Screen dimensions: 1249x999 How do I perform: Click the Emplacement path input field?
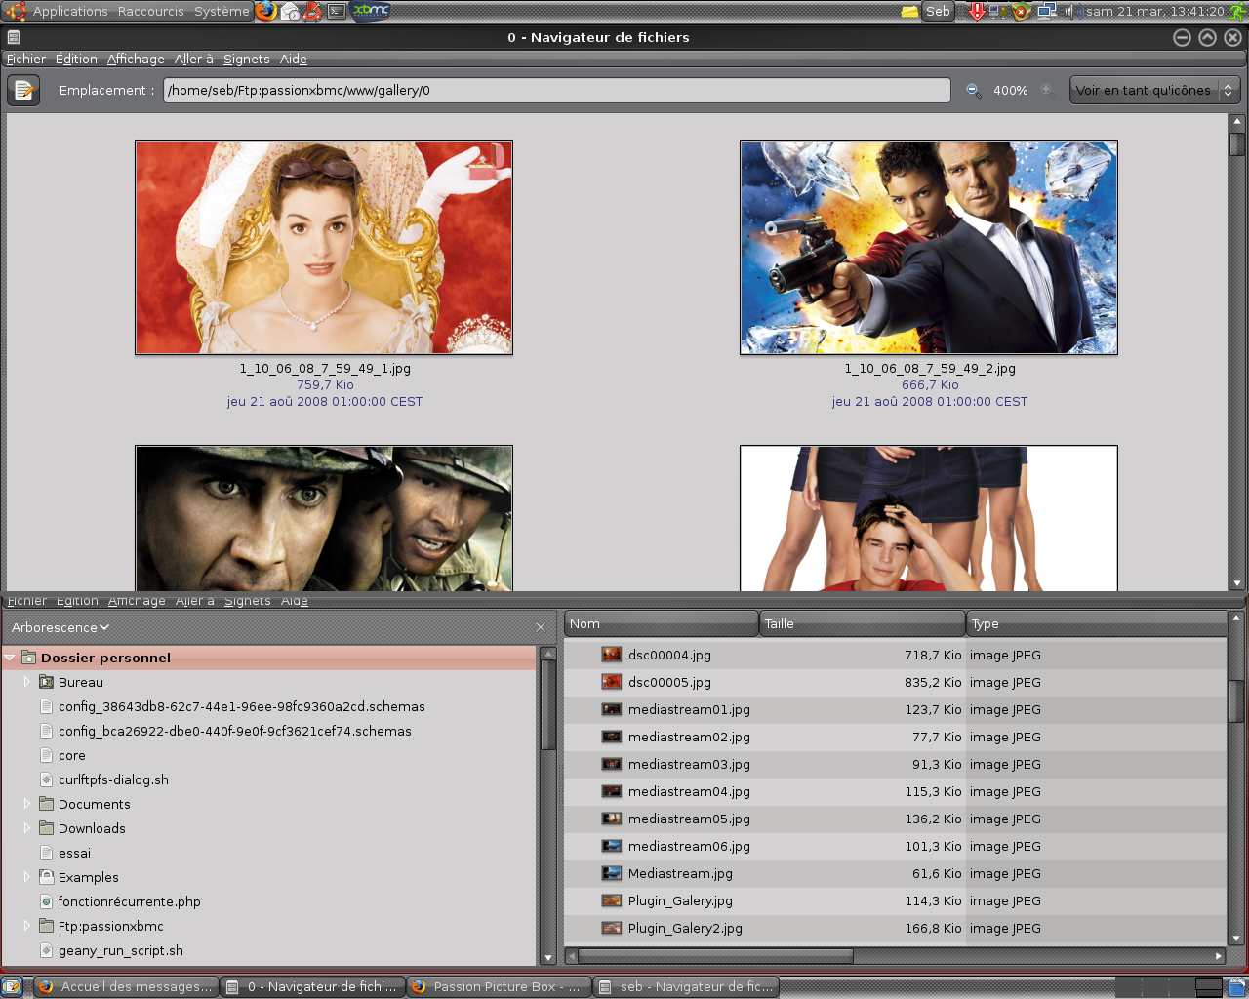(556, 90)
